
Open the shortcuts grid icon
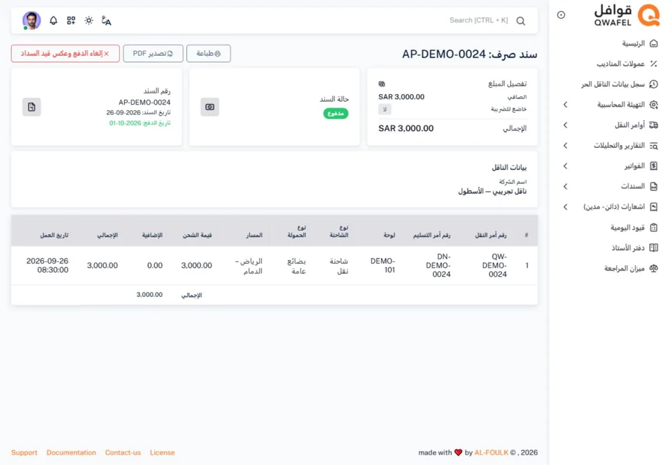click(x=71, y=20)
